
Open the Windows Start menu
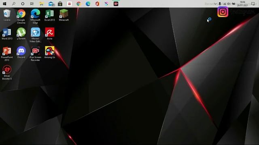pyautogui.click(x=4, y=4)
